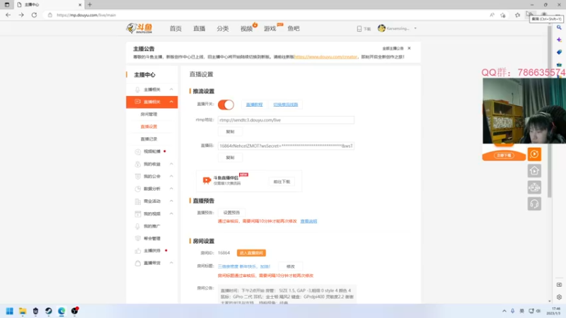566x318 pixels.
Task: Click the 直播码 stream key field
Action: (286, 146)
